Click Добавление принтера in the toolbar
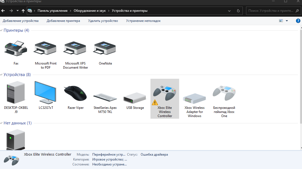The image size is (302, 169). [63, 21]
